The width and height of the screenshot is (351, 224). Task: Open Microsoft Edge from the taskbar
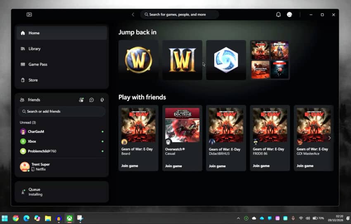coord(26,218)
